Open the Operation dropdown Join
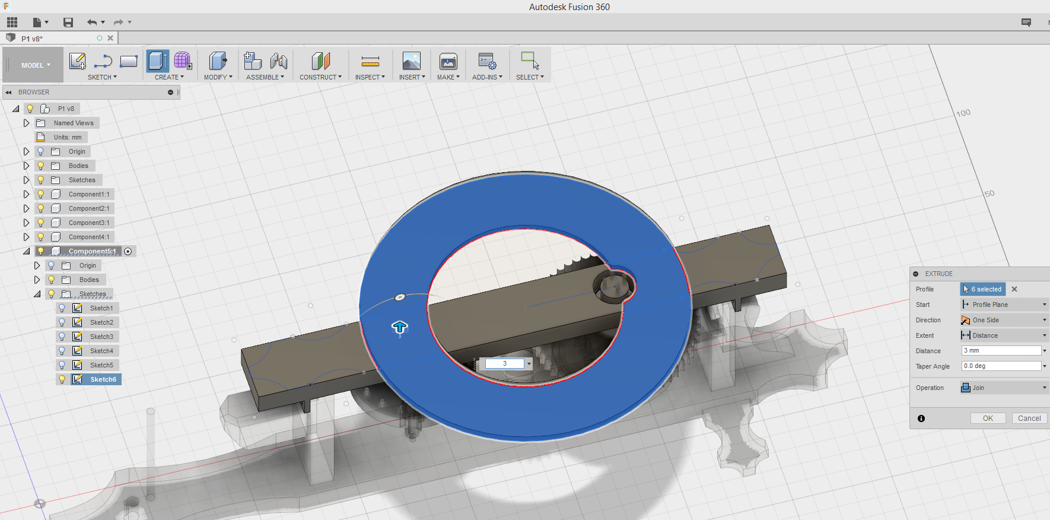 [x=1004, y=388]
